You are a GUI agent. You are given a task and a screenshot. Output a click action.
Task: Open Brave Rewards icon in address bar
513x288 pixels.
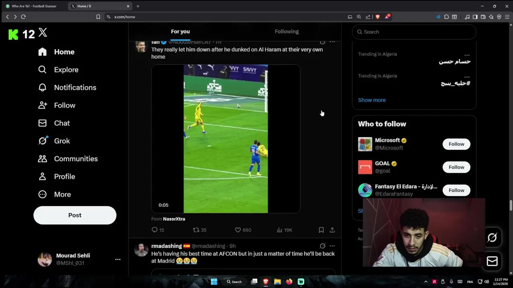pyautogui.click(x=387, y=17)
